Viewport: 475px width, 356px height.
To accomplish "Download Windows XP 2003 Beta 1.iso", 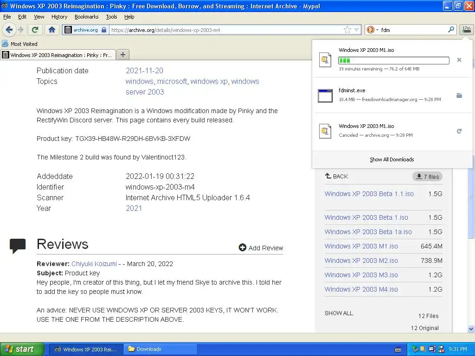I will pos(366,217).
